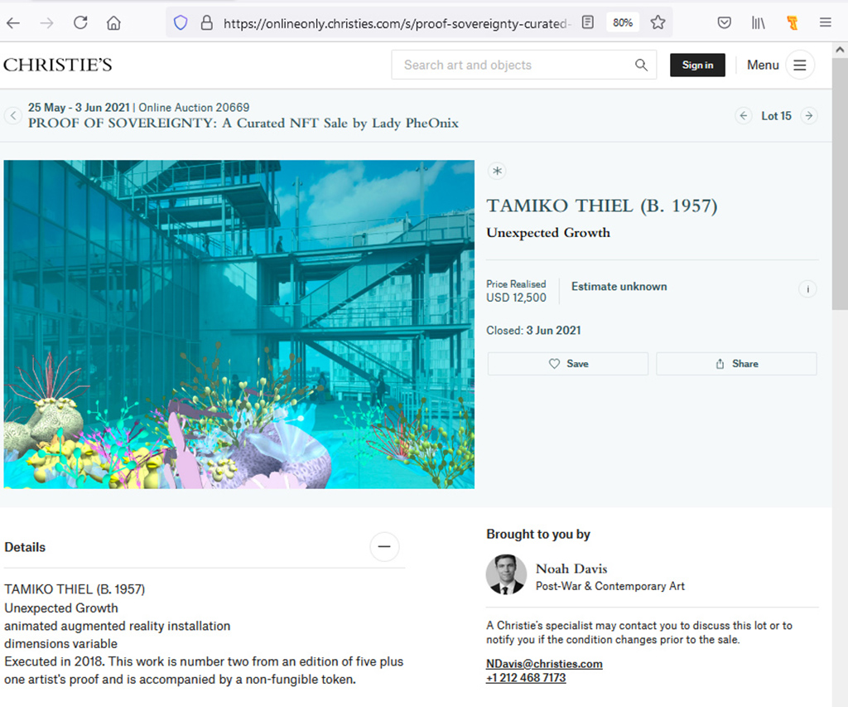
Task: Click the Post-War & Contemporary Art text
Action: pyautogui.click(x=610, y=586)
